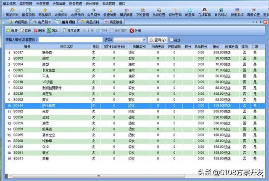Click 上移 move up button

point(88,31)
